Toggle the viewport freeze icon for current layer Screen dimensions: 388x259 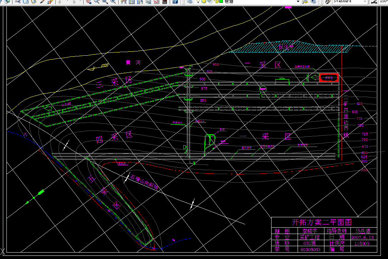tap(210, 1)
